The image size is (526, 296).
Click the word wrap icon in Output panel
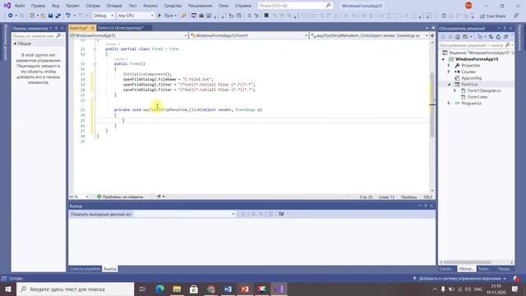click(x=281, y=214)
